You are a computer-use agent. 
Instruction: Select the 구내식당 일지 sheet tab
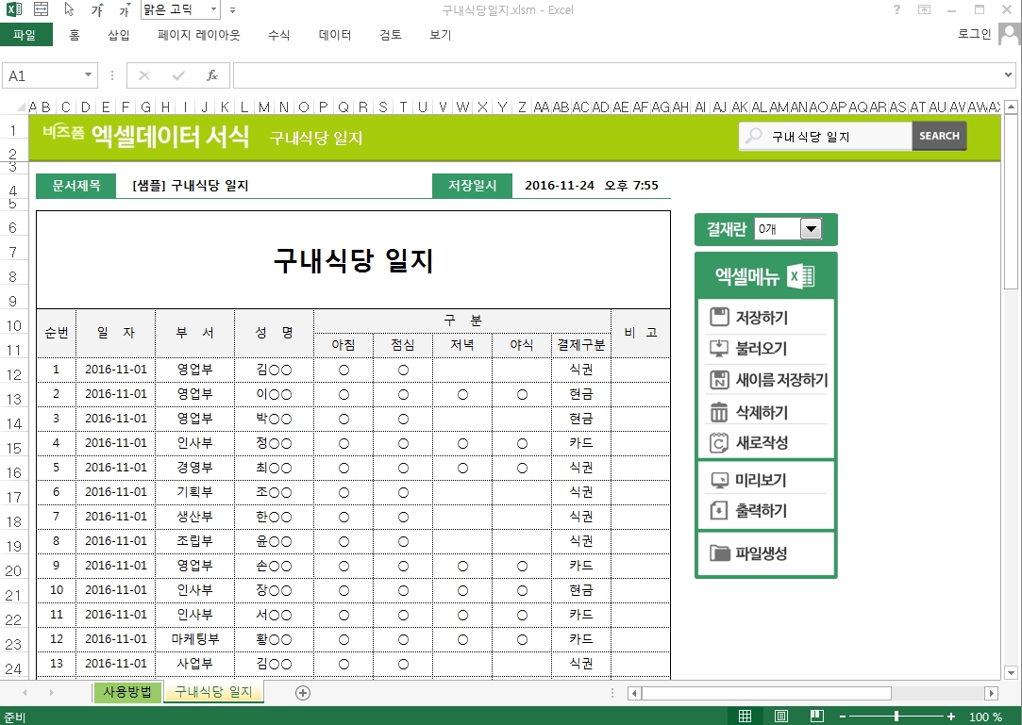(x=213, y=692)
